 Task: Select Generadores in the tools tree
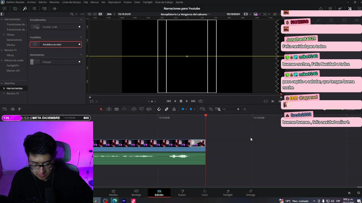[x=14, y=40]
